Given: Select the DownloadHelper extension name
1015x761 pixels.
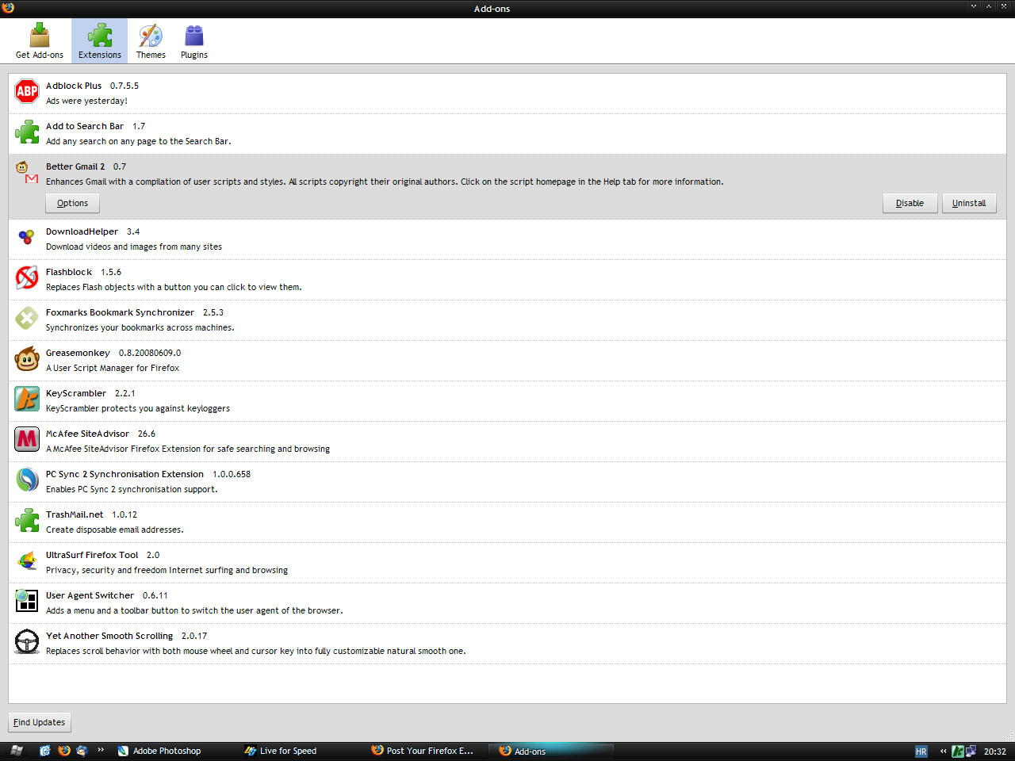Looking at the screenshot, I should (x=82, y=231).
